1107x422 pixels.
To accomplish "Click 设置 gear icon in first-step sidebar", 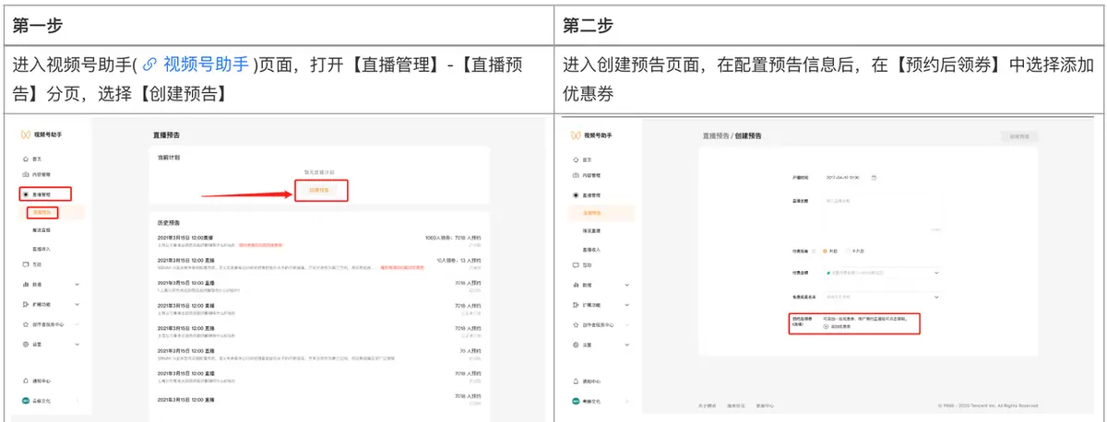I will [x=25, y=344].
